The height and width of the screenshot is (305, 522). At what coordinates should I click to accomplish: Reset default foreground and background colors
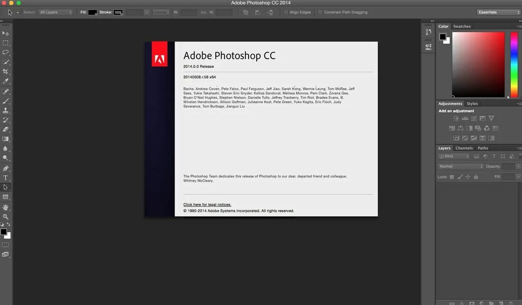[2, 225]
